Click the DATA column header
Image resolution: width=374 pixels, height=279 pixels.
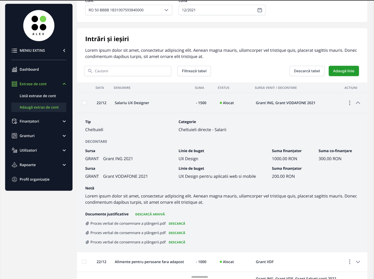[x=100, y=88]
